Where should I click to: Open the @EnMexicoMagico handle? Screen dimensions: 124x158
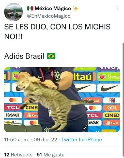pos(49,16)
